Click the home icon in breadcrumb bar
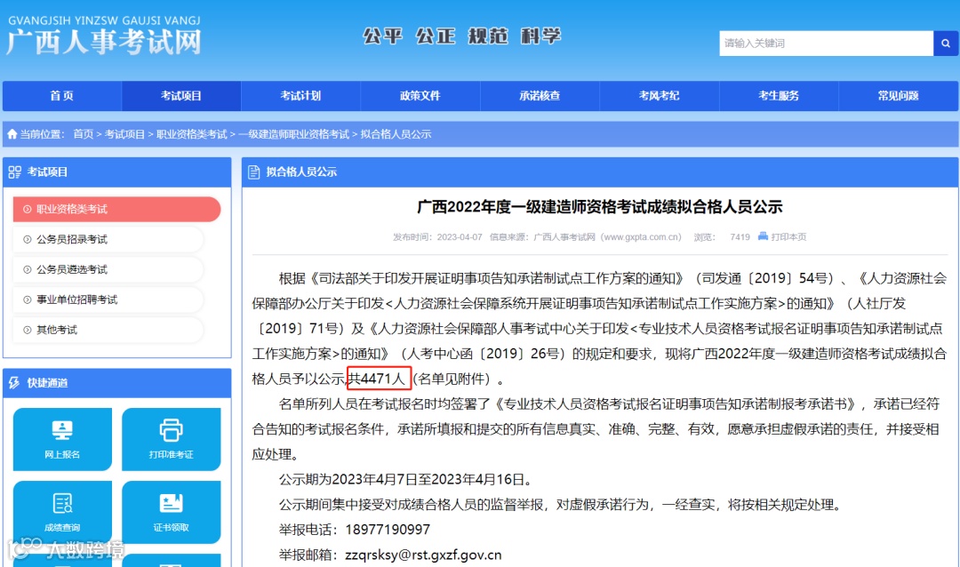Screen dimensions: 960x567 coord(12,133)
